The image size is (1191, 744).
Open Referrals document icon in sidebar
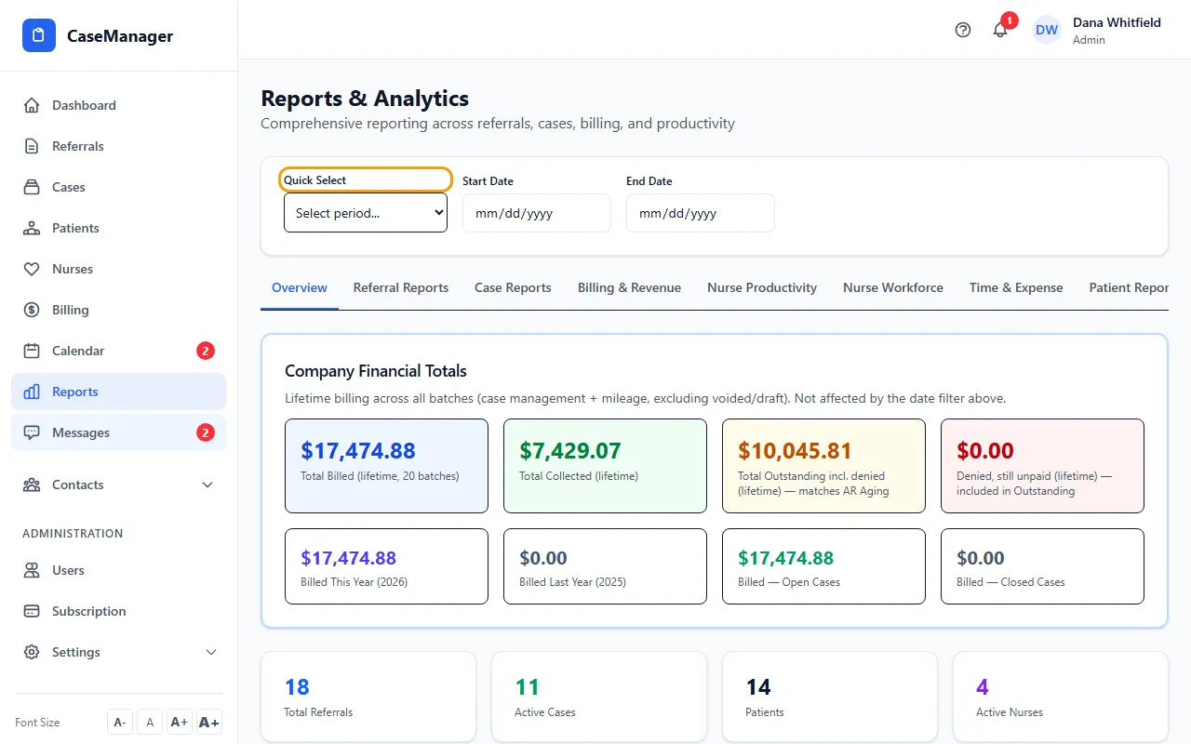(32, 146)
